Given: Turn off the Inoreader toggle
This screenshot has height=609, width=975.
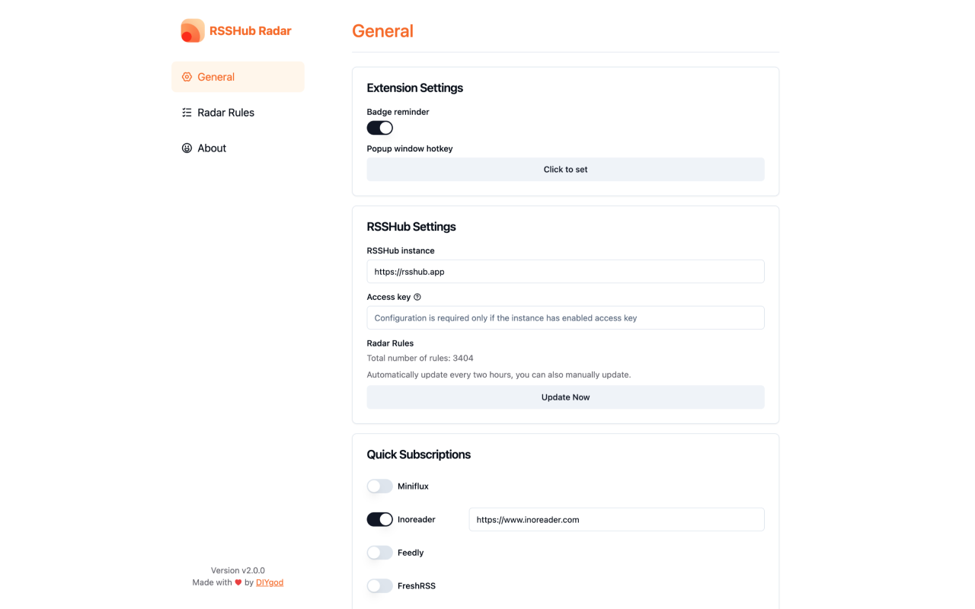Looking at the screenshot, I should click(x=380, y=519).
